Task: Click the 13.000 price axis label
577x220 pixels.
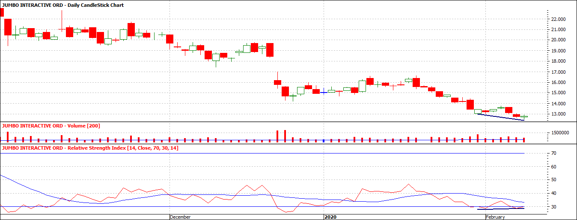Action: tap(559, 114)
